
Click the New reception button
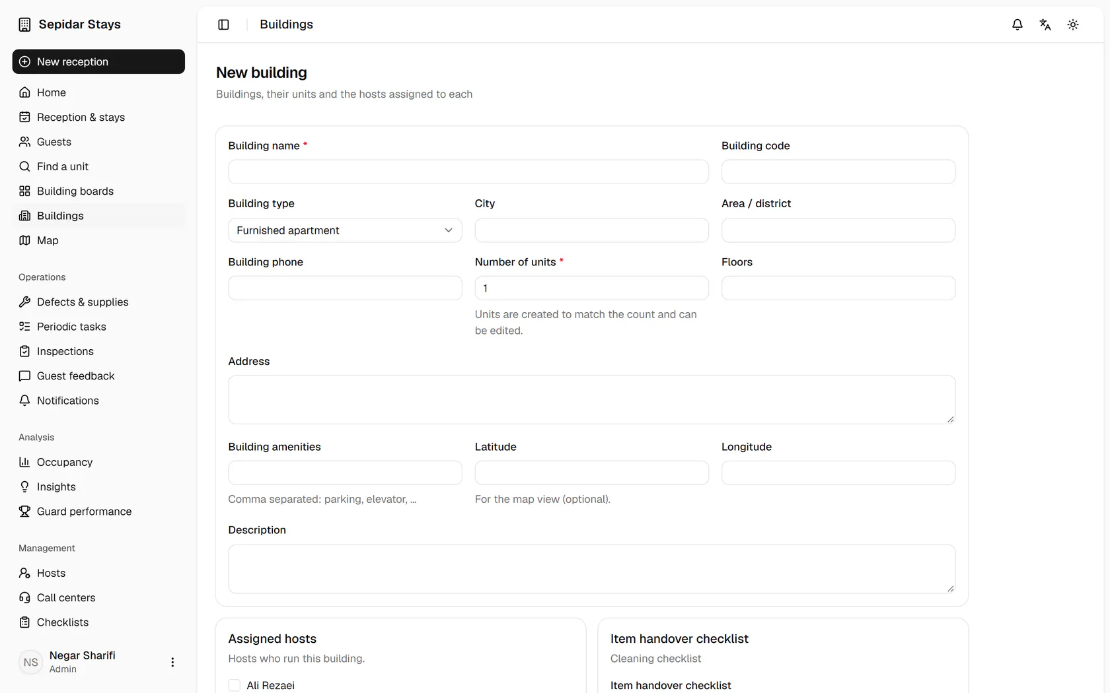point(98,61)
